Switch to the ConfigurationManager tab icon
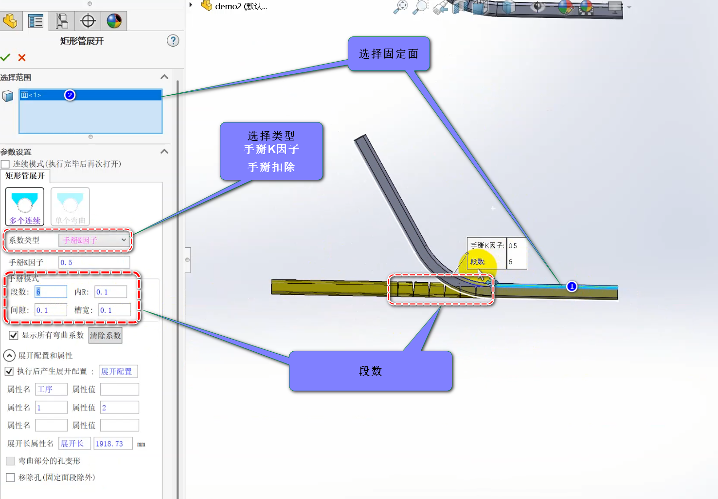718x499 pixels. 62,21
